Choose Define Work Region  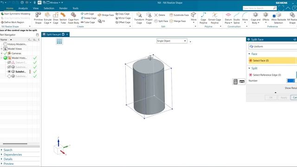(13, 22)
